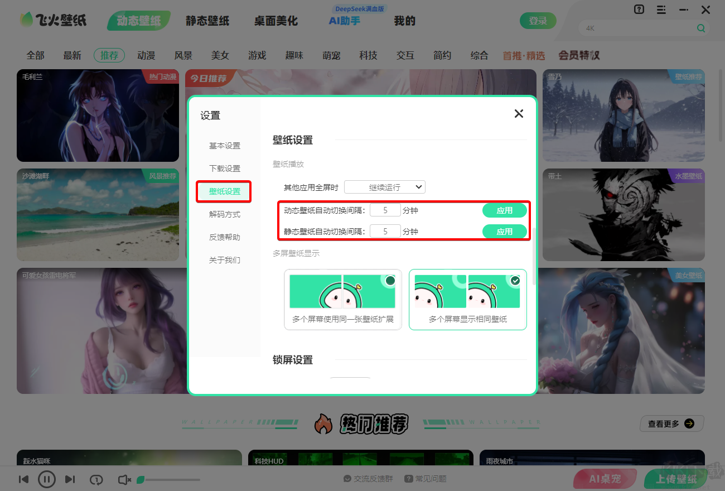Pause wallpaper playback with pause icon
Screen dimensions: 725x491
pyautogui.click(x=47, y=479)
